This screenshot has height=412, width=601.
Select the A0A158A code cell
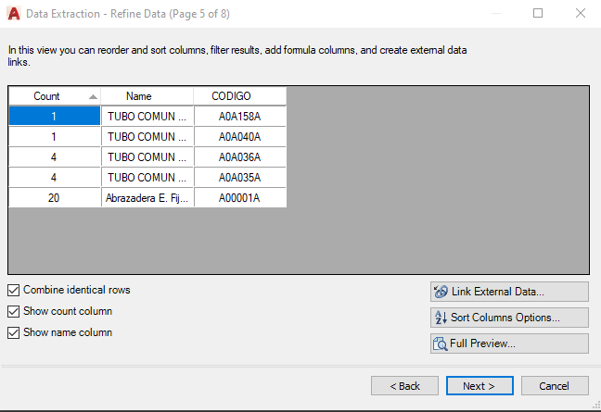pyautogui.click(x=240, y=116)
